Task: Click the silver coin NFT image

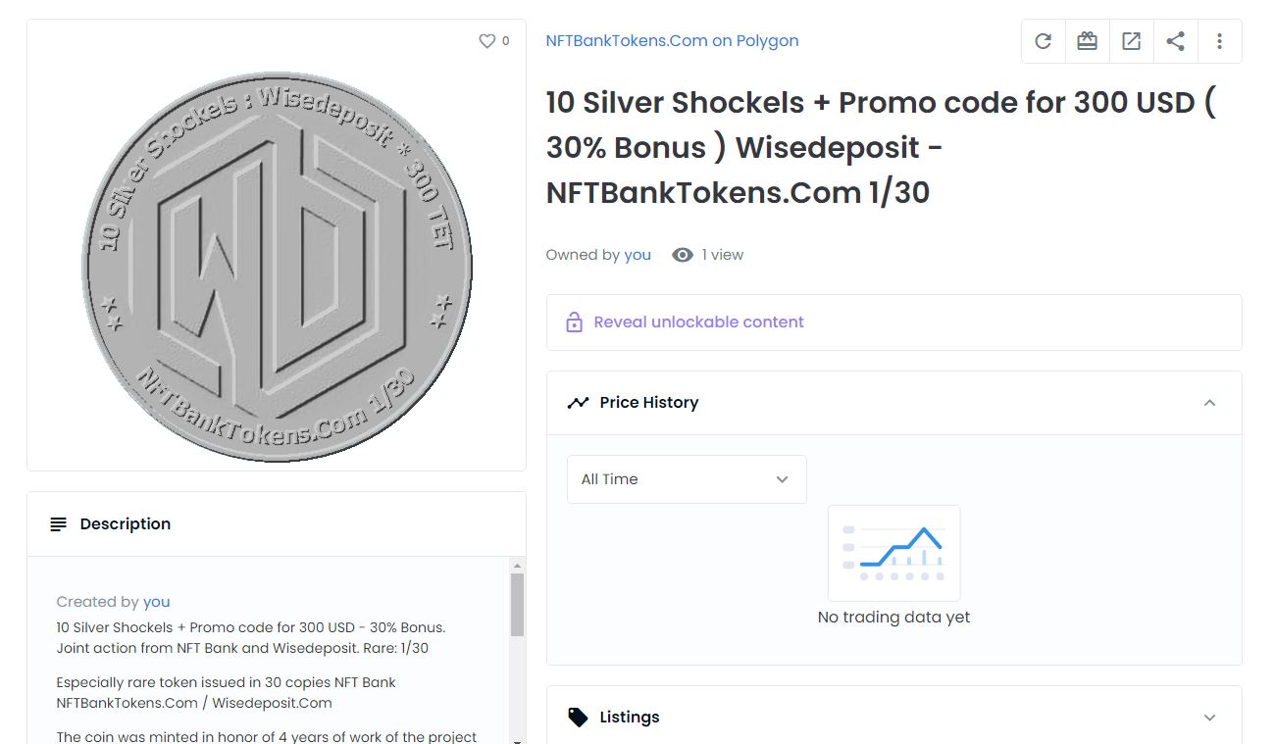Action: [277, 265]
